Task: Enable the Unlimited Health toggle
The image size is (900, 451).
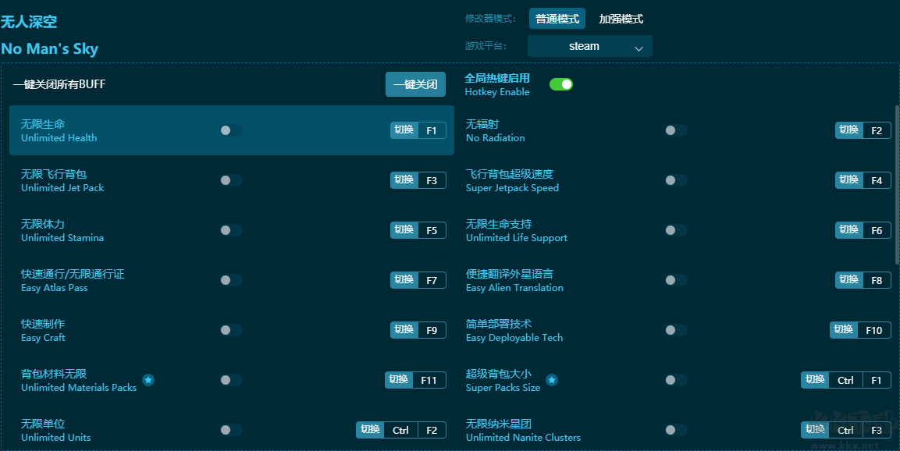Action: [x=231, y=130]
